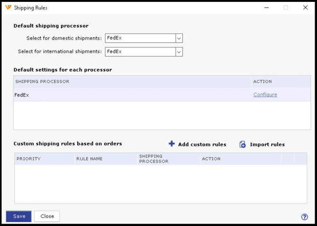Open the Configure link for FedEx

coord(265,95)
